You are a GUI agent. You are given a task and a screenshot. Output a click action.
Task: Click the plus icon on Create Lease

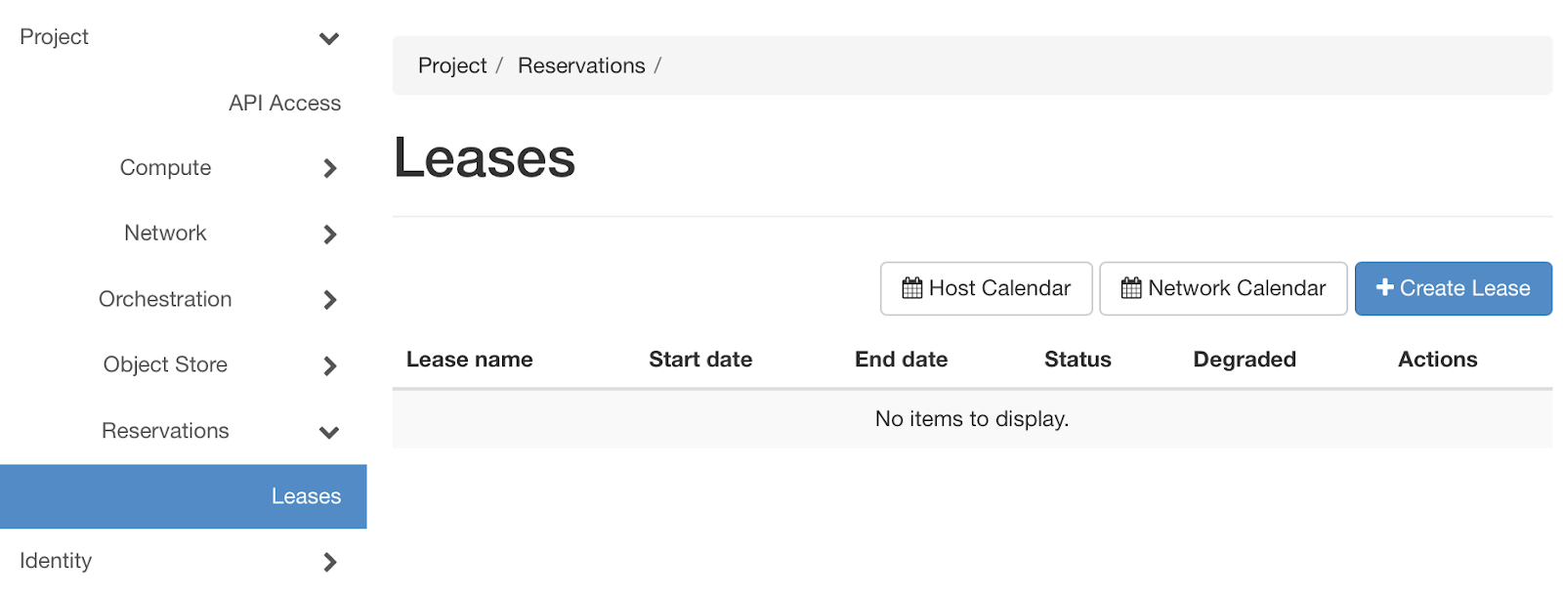coord(1384,287)
